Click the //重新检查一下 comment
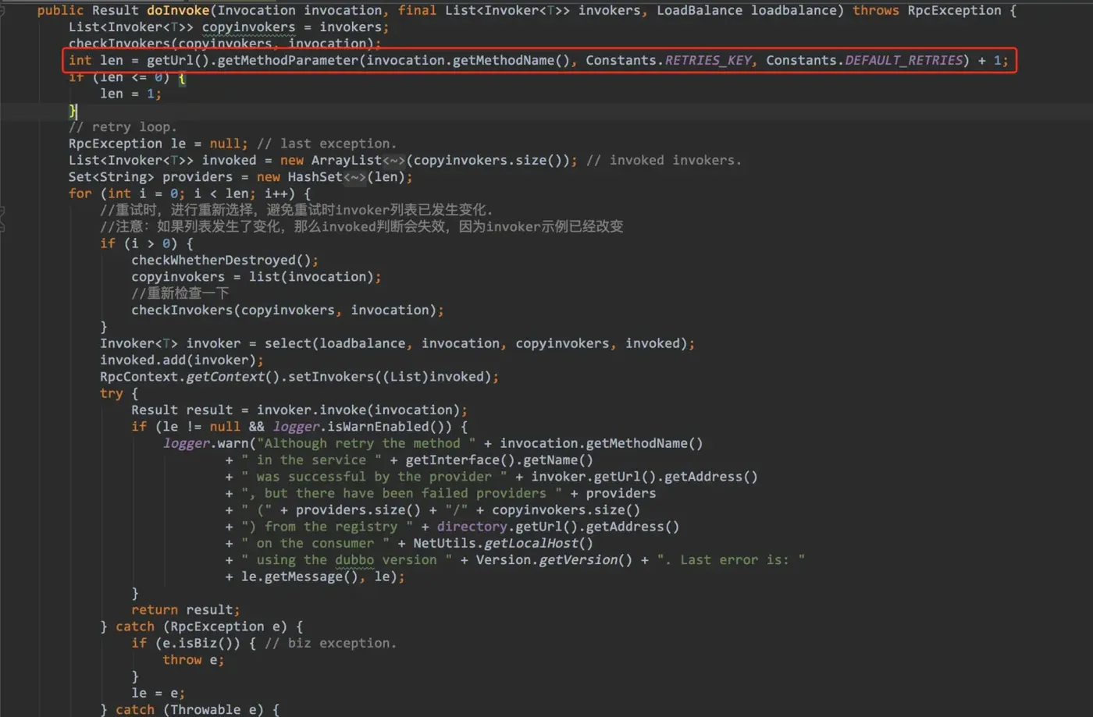This screenshot has height=717, width=1093. click(180, 293)
